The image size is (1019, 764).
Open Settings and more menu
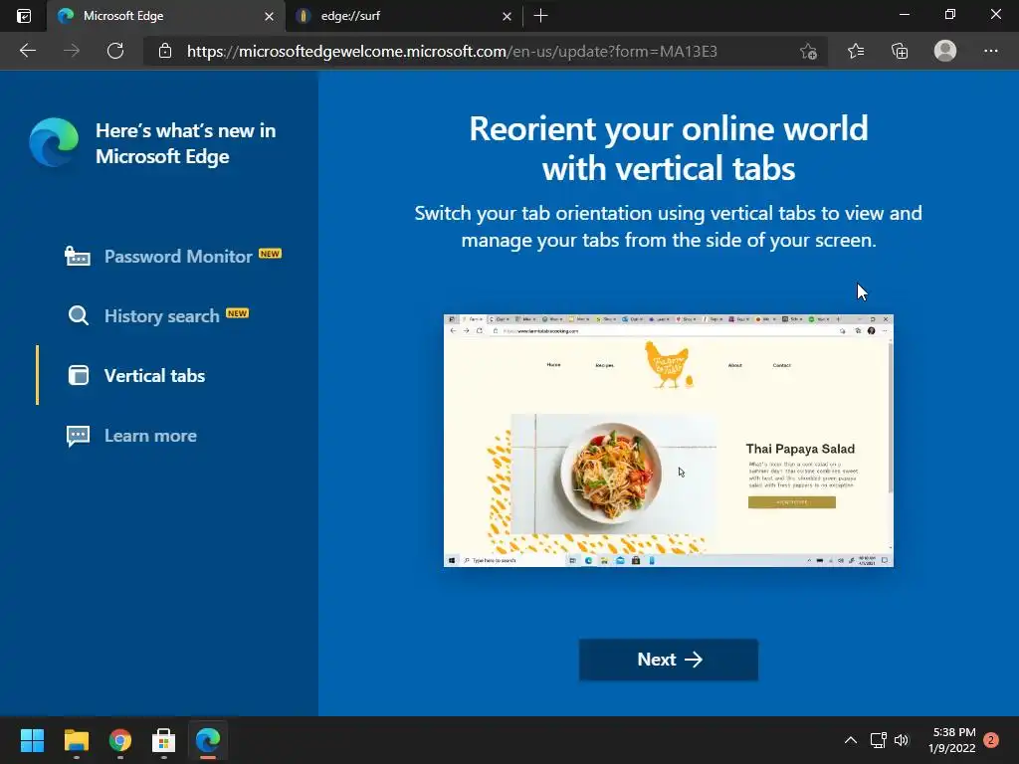click(x=990, y=51)
